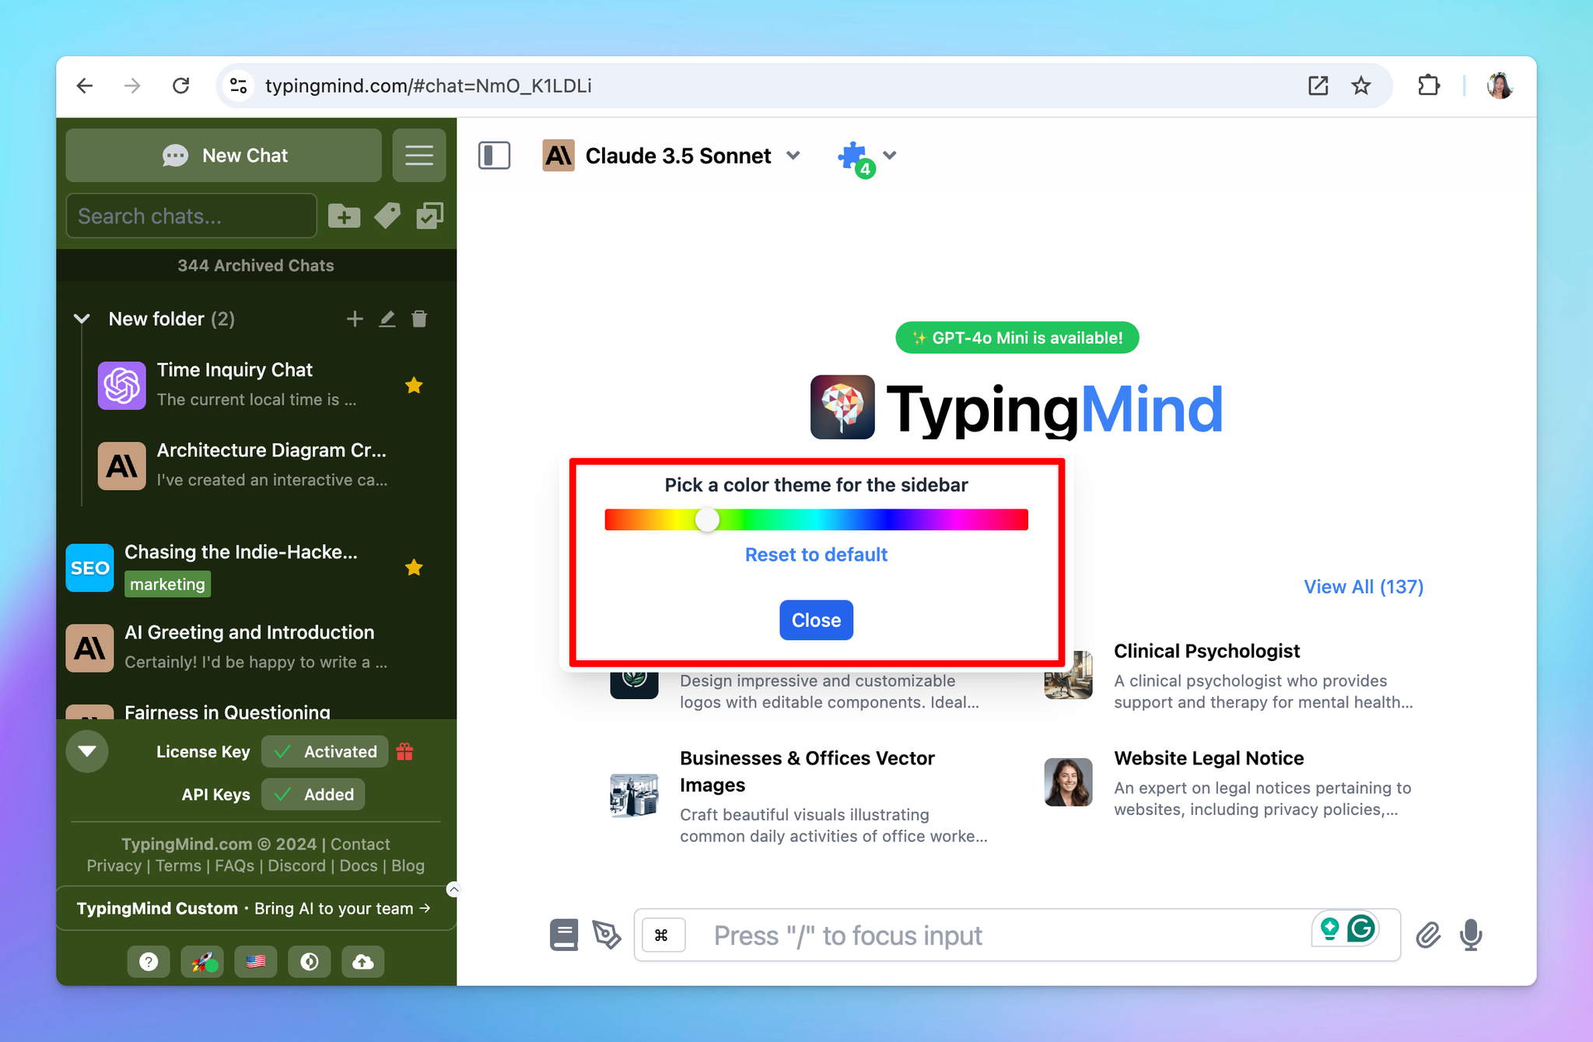The image size is (1593, 1042).
Task: Open cloud sync upload icon
Action: (362, 962)
